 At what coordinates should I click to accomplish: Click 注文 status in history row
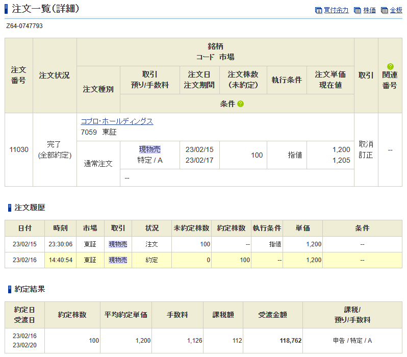click(x=151, y=244)
